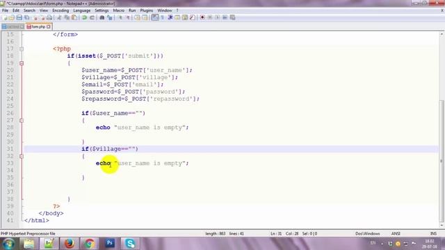The image size is (445, 250).
Task: Open the Language menu
Action: [82, 10]
